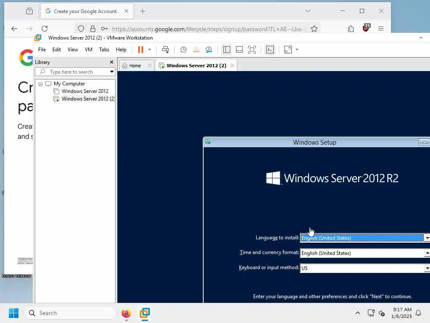Select the Create your Google Account tab
The image size is (430, 323).
tap(87, 11)
